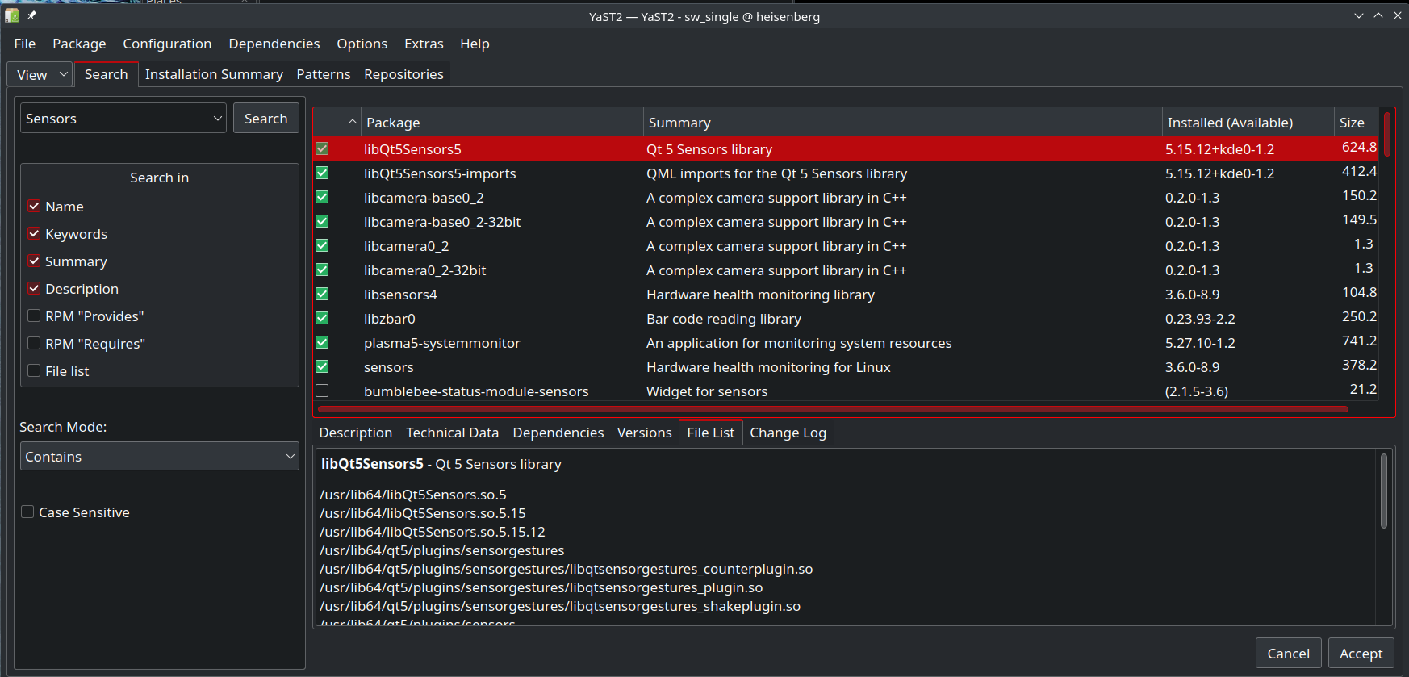Sort by the Size column header
The image size is (1409, 677).
pyautogui.click(x=1356, y=123)
